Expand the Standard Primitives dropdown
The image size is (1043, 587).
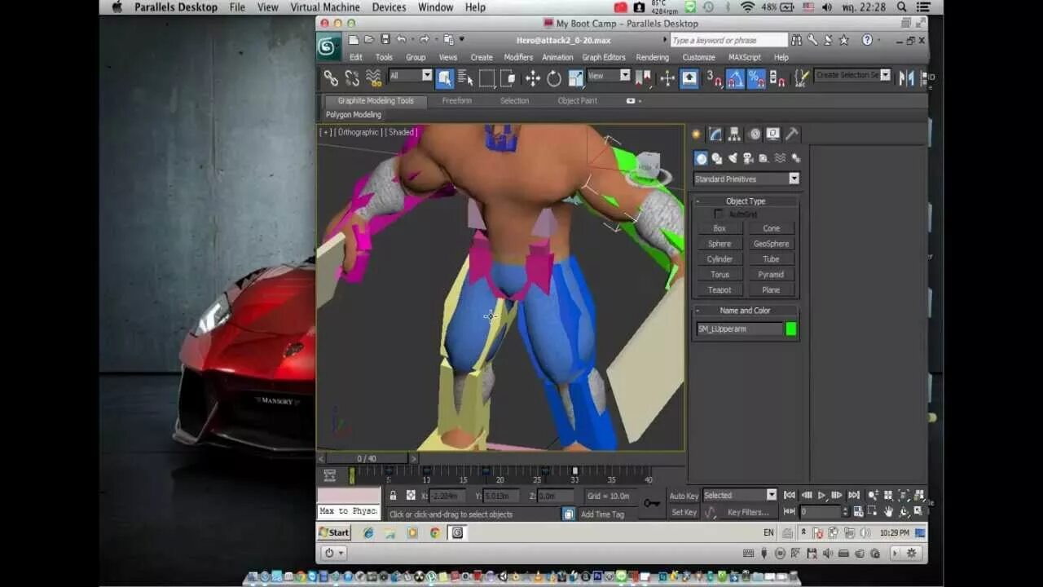pos(746,179)
